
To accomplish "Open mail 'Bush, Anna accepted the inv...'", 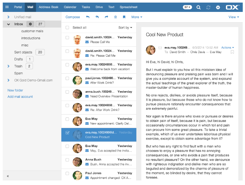I will coord(99,162).
